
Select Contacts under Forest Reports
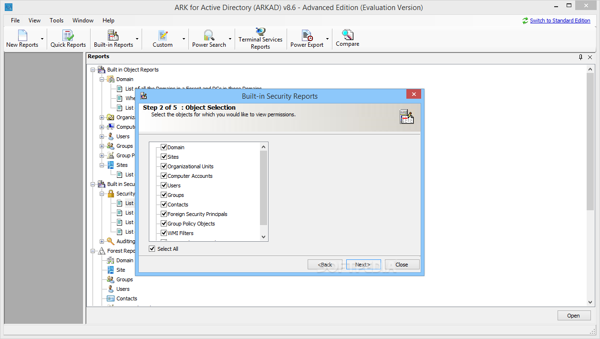coord(127,298)
